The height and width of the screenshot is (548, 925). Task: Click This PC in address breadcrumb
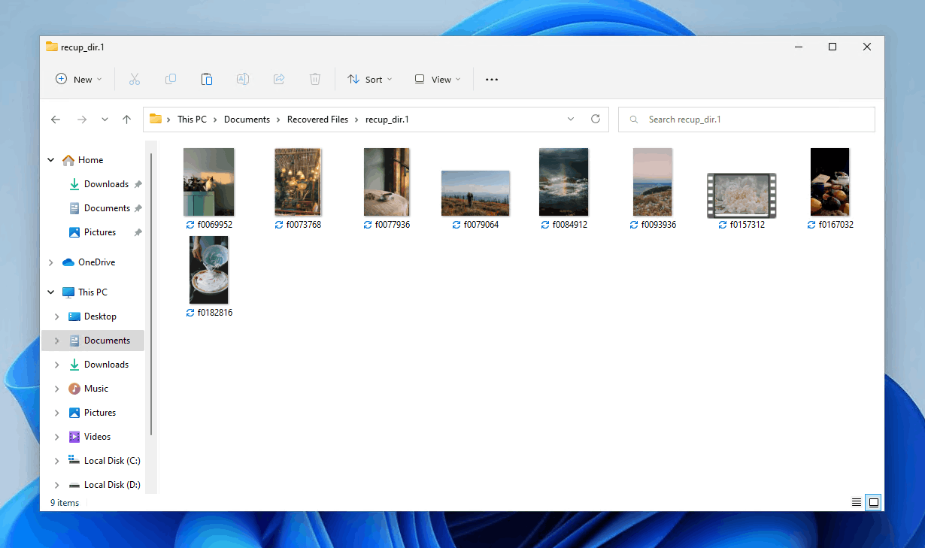pyautogui.click(x=192, y=120)
